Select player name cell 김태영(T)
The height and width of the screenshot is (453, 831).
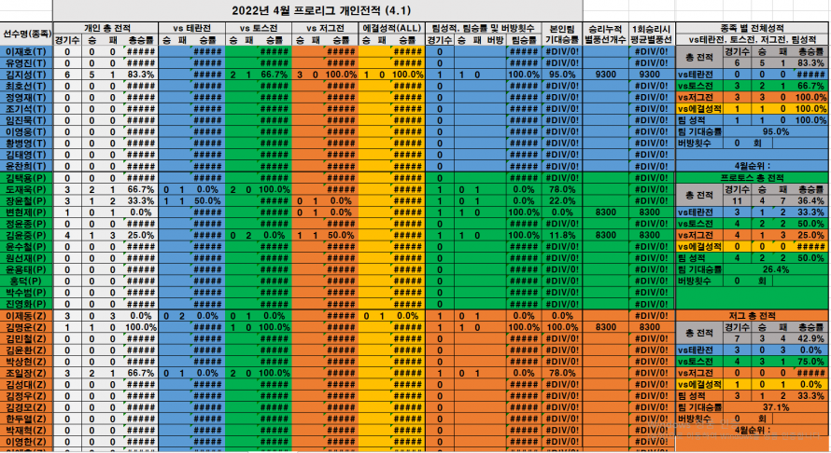[x=26, y=155]
